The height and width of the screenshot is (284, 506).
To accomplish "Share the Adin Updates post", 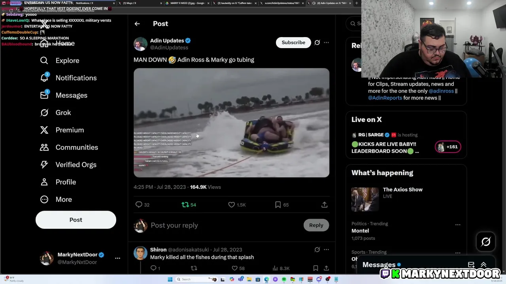I will pyautogui.click(x=324, y=204).
